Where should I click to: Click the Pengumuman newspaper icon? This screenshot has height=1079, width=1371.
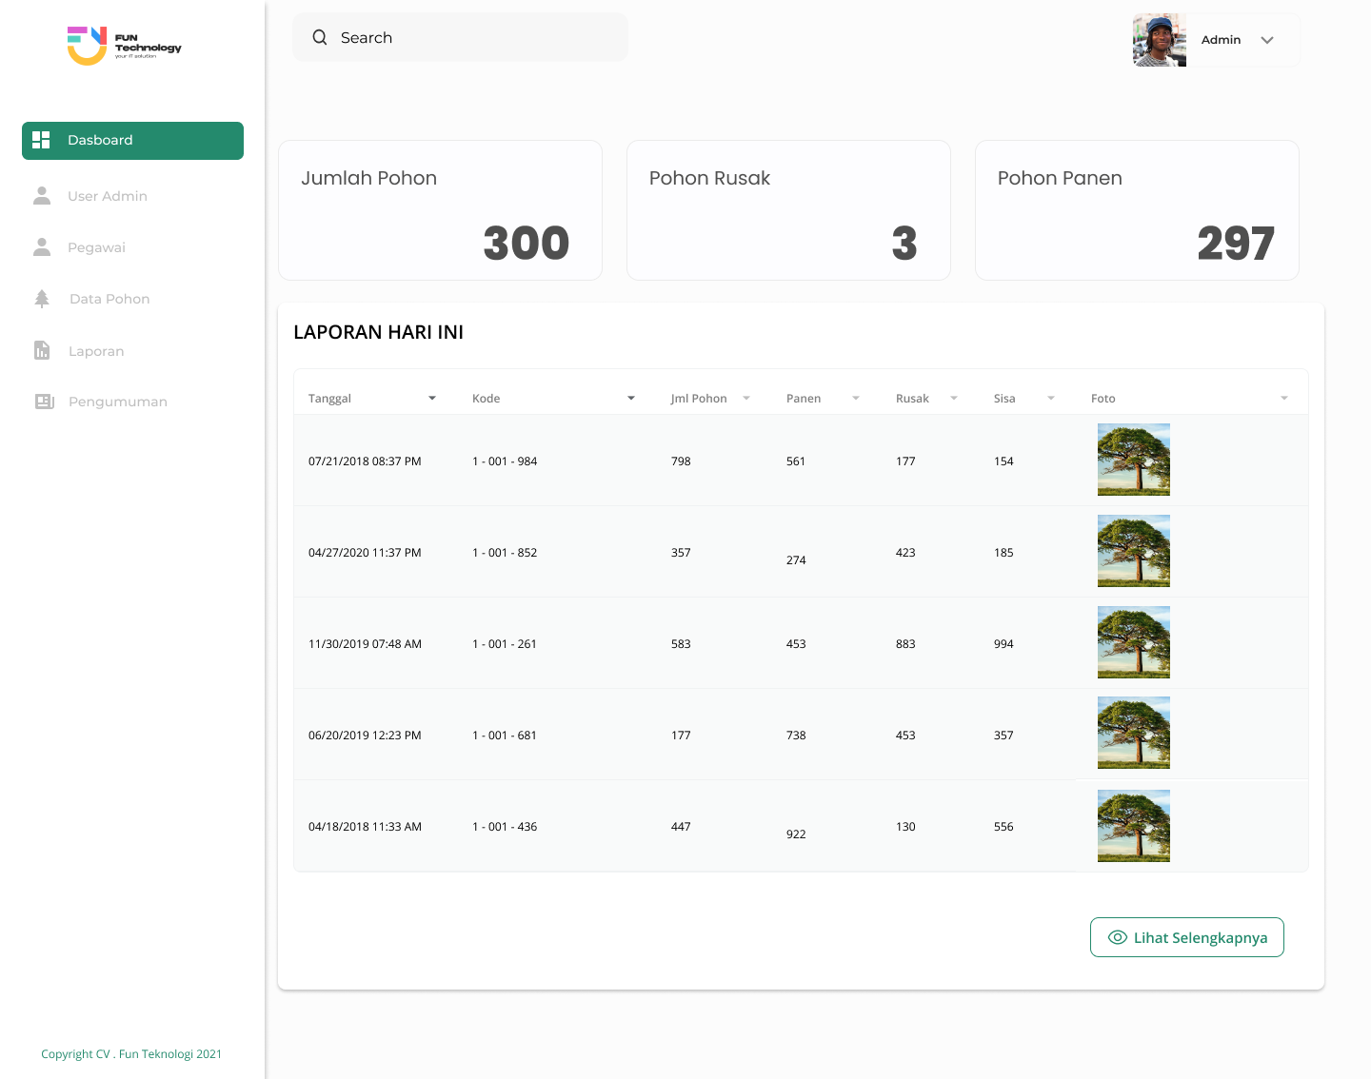[x=44, y=402]
